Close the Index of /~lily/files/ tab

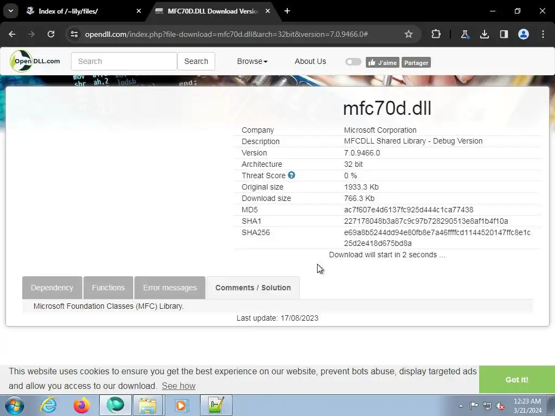[139, 11]
